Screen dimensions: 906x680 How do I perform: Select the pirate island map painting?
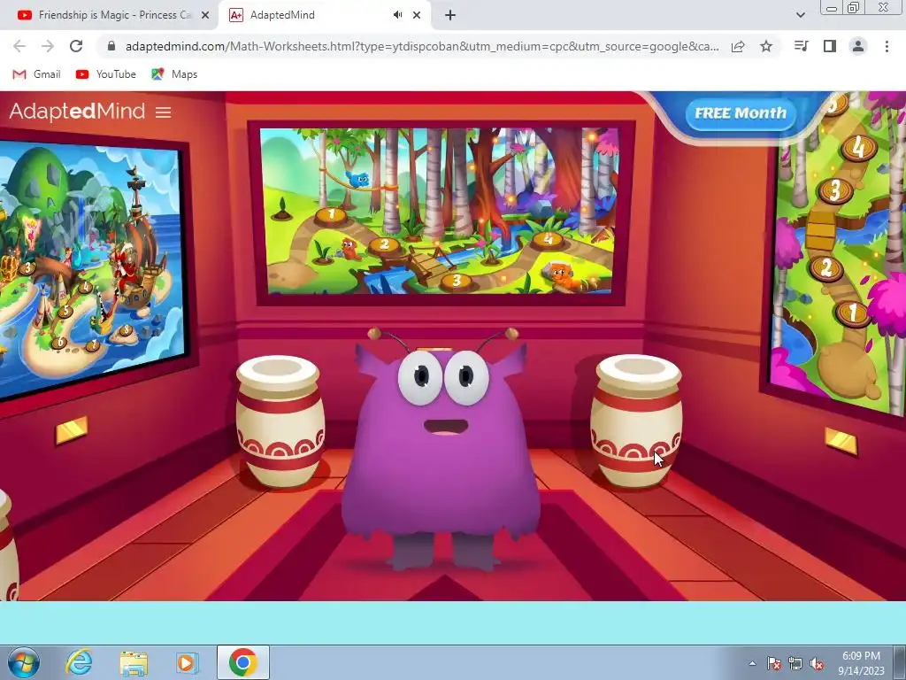[92, 267]
